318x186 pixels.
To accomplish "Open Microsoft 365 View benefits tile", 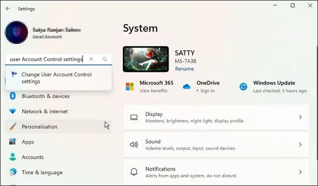I will coord(149,86).
